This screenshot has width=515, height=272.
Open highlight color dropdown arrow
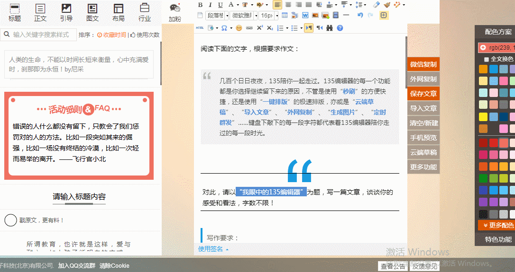pyautogui.click(x=267, y=5)
